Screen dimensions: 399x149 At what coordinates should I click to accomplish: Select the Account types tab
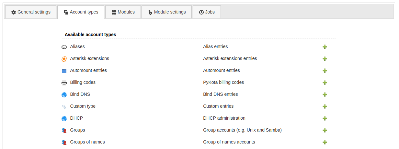point(81,12)
